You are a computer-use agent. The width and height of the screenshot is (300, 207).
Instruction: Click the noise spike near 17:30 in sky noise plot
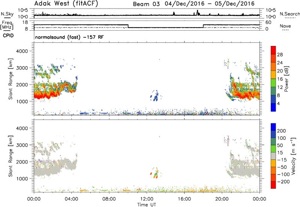[198, 13]
